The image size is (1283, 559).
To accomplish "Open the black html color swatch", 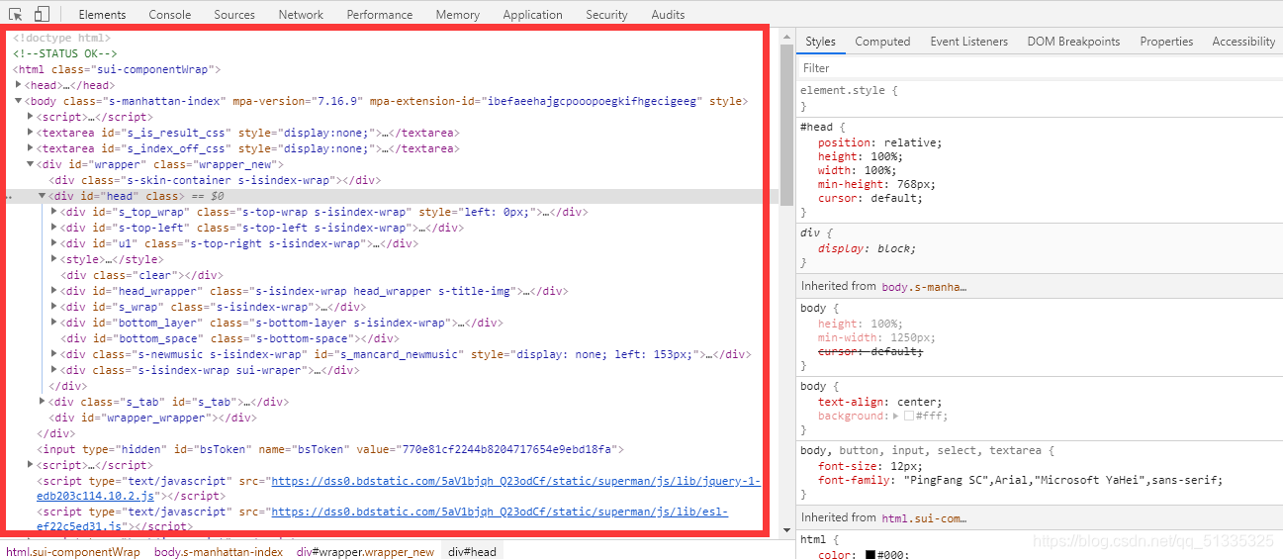I will (871, 555).
